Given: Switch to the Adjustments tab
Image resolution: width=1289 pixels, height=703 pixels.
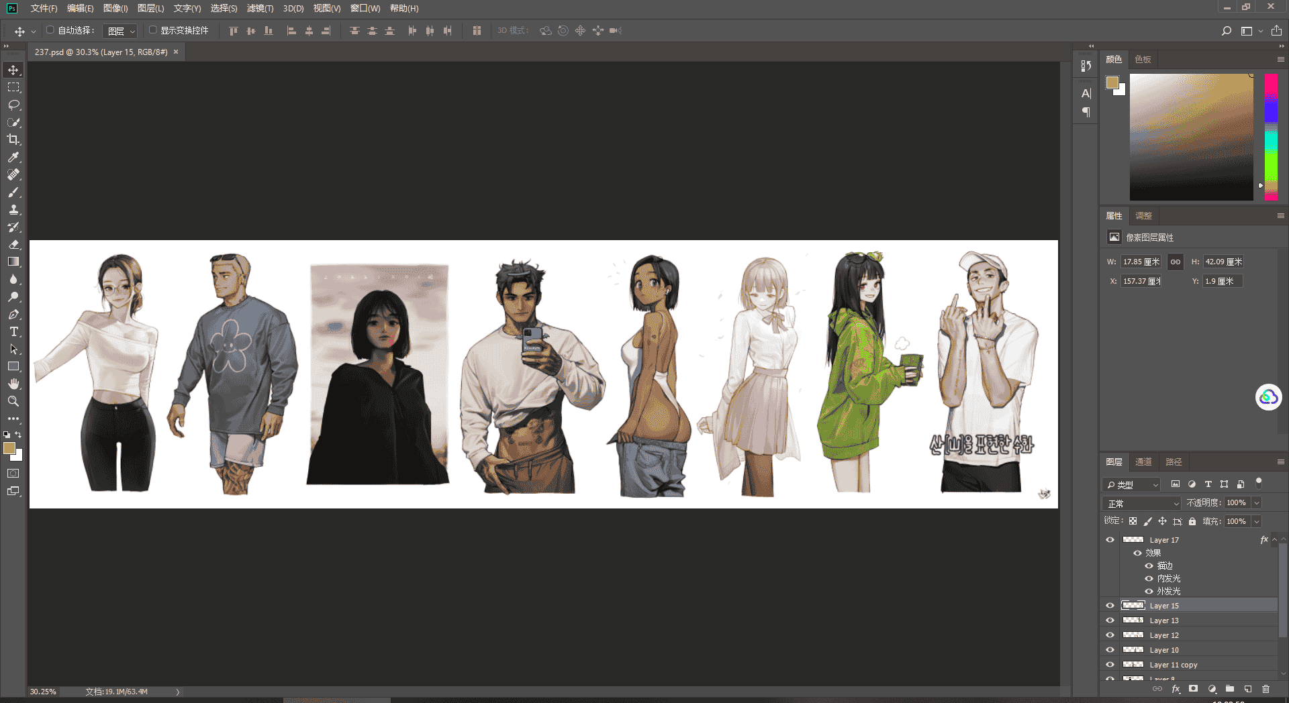Looking at the screenshot, I should (x=1143, y=216).
